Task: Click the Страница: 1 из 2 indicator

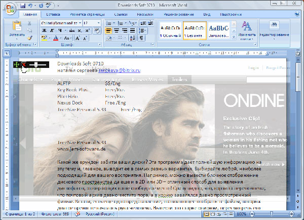Action: [20, 214]
